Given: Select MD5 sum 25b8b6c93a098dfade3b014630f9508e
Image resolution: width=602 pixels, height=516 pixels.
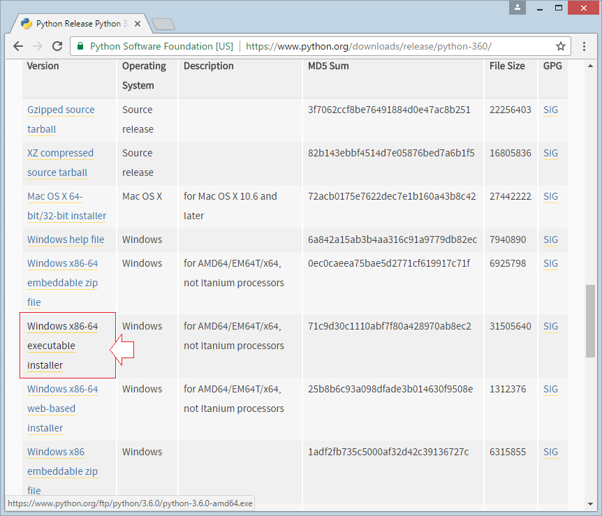Looking at the screenshot, I should pos(390,389).
